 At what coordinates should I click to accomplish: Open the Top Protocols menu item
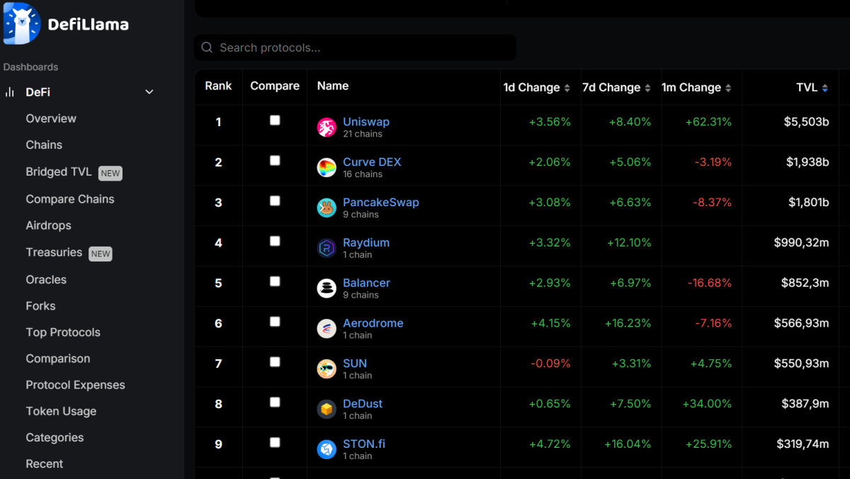pos(63,332)
